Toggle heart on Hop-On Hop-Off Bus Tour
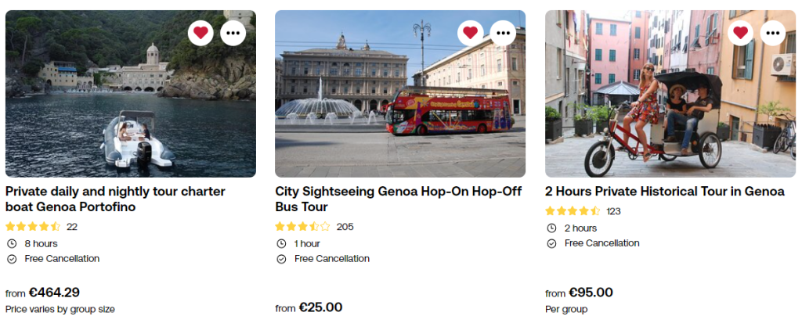Image resolution: width=802 pixels, height=334 pixels. click(470, 32)
